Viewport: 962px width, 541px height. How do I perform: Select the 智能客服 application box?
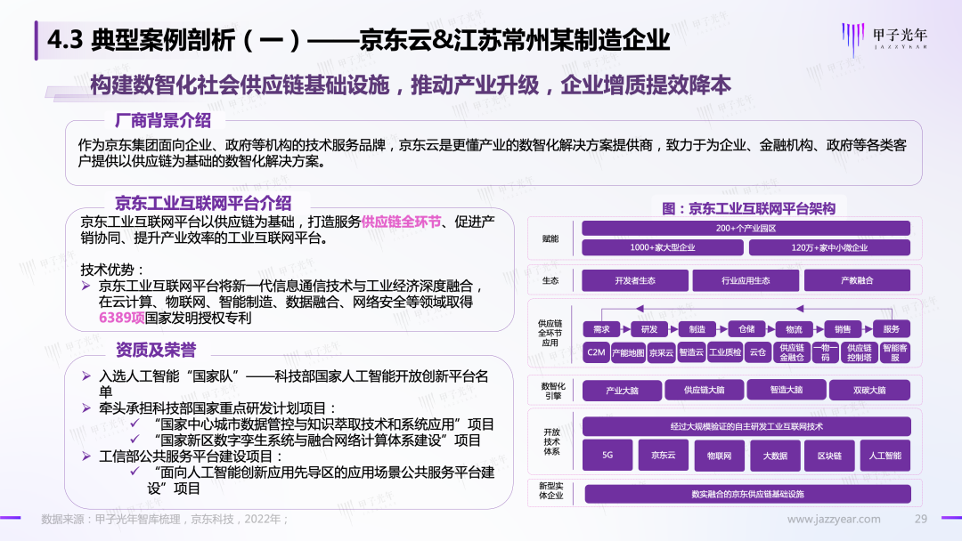click(895, 352)
